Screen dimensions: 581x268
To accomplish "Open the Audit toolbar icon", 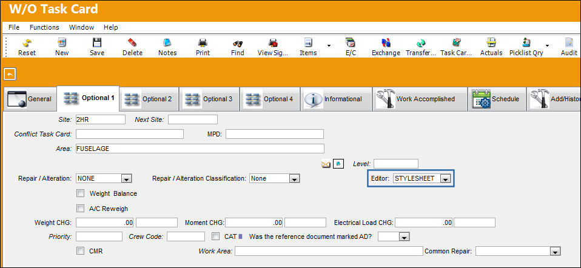I will (569, 42).
